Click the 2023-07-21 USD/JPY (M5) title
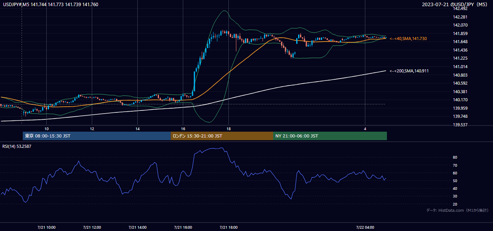Viewport: 493px width, 231px height. click(455, 5)
